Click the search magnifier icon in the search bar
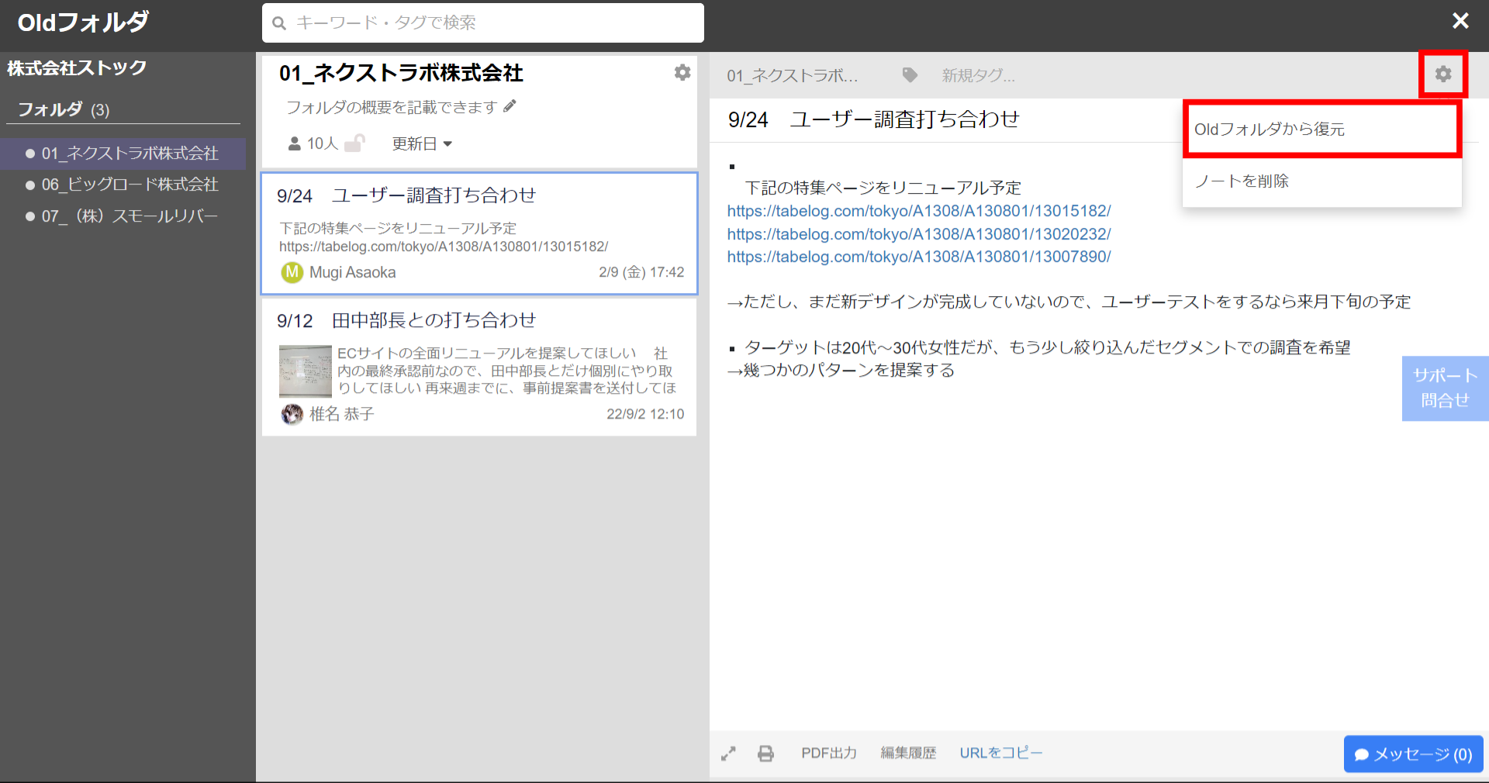1489x783 pixels. (x=279, y=23)
